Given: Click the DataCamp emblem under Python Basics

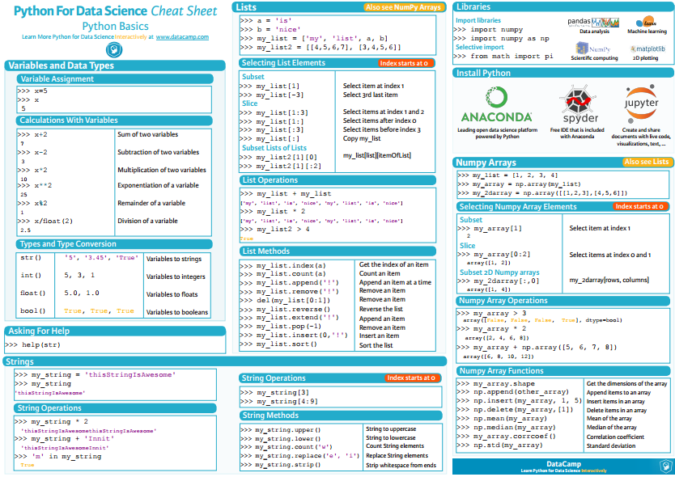Looking at the screenshot, I should pyautogui.click(x=114, y=48).
